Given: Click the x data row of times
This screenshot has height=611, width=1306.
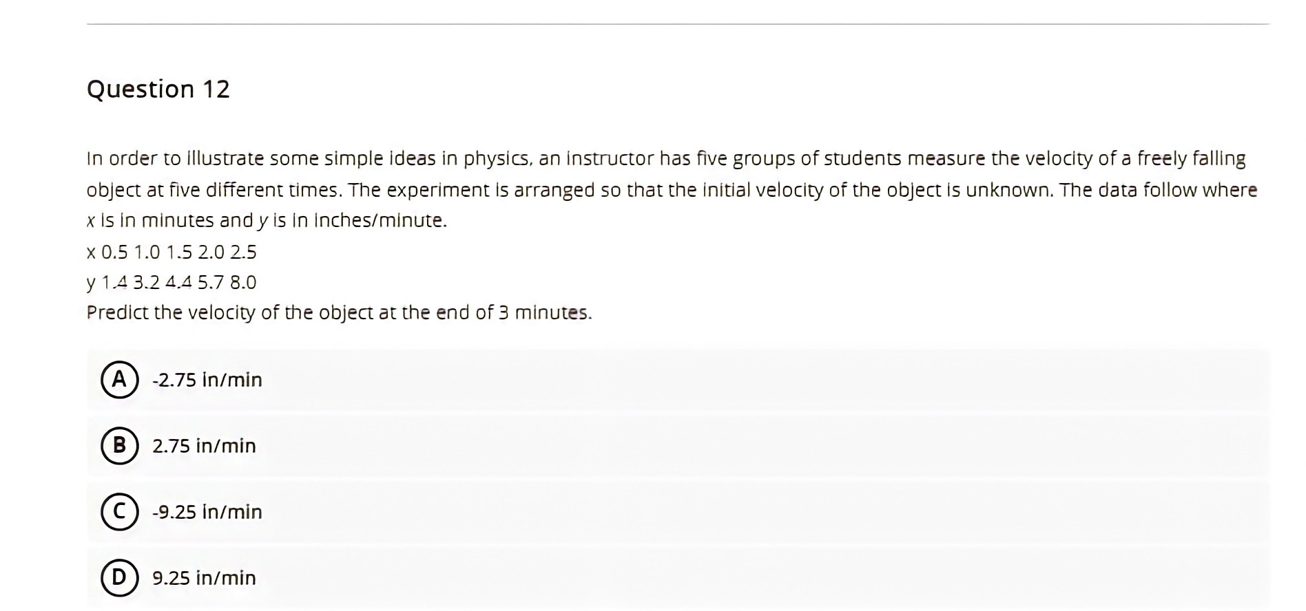Looking at the screenshot, I should 172,252.
